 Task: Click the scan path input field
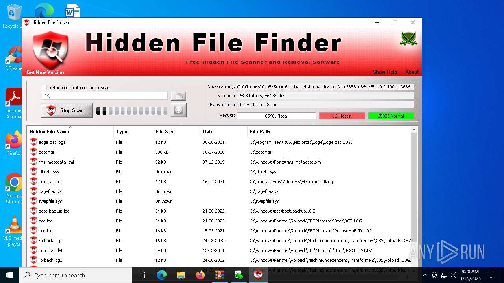[x=105, y=96]
